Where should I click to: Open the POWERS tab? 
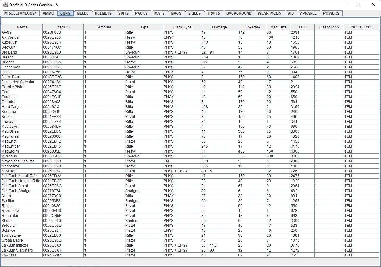click(331, 13)
